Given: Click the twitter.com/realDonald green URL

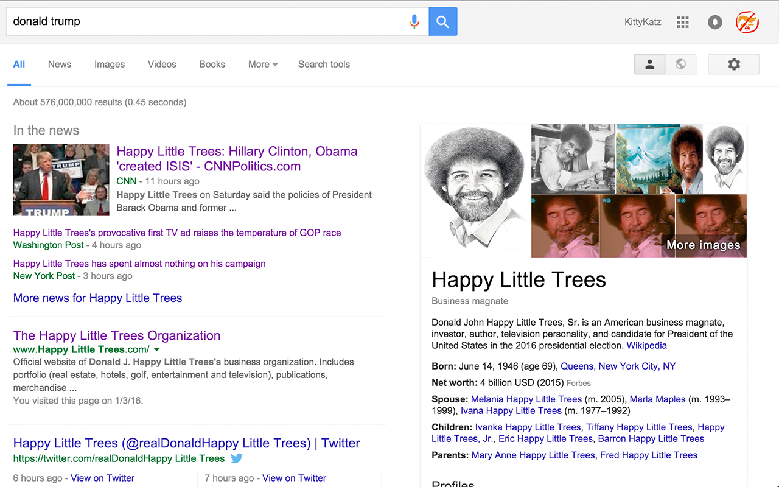Looking at the screenshot, I should coord(119,458).
